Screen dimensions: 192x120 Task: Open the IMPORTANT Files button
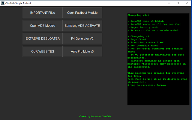pyautogui.click(x=43, y=13)
